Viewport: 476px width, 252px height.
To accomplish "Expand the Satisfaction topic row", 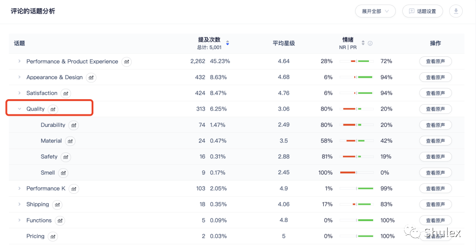I will [19, 93].
